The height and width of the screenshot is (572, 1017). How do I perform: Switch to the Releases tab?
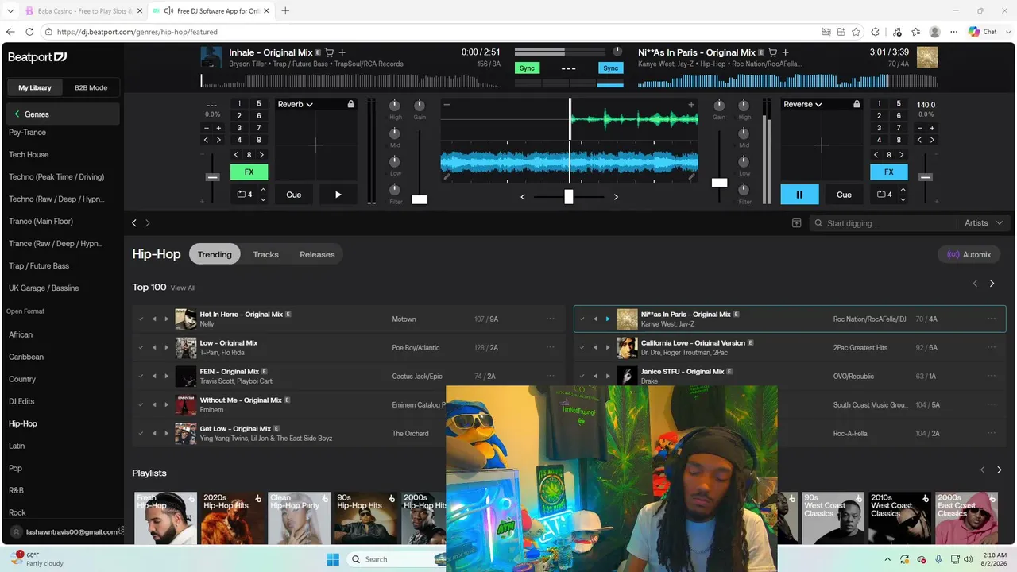coord(317,254)
